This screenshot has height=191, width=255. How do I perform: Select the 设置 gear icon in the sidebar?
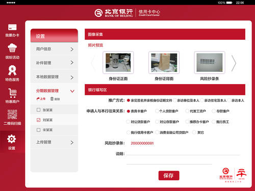point(12,139)
